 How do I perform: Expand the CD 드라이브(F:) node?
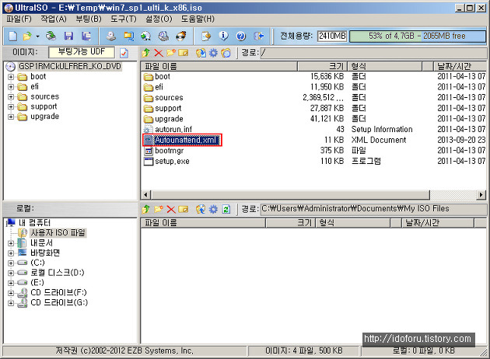(x=11, y=293)
